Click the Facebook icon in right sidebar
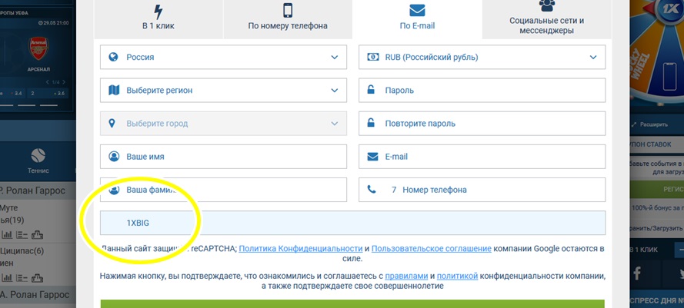This screenshot has height=308, width=684. tap(637, 273)
